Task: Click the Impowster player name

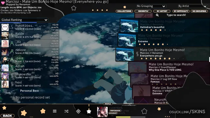Action: [x=23, y=74]
